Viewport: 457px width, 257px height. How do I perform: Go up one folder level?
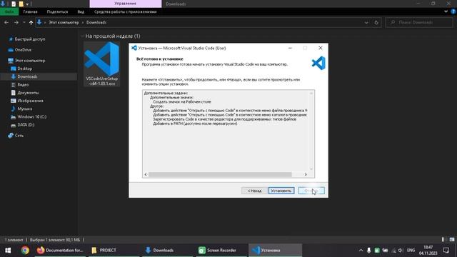(31, 22)
